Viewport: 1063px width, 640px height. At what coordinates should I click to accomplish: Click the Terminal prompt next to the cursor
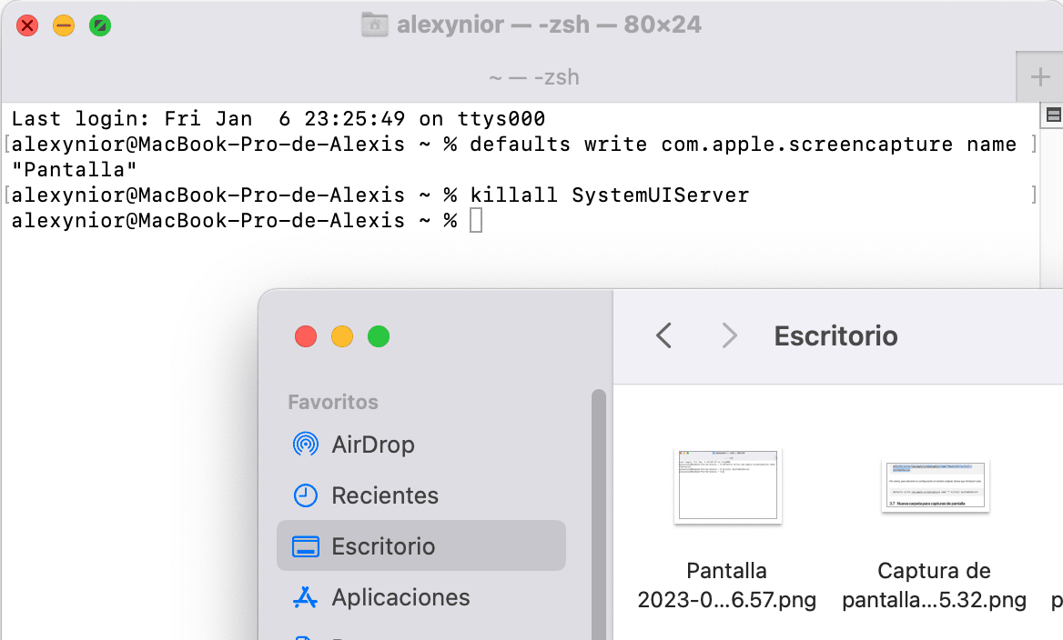(x=474, y=220)
